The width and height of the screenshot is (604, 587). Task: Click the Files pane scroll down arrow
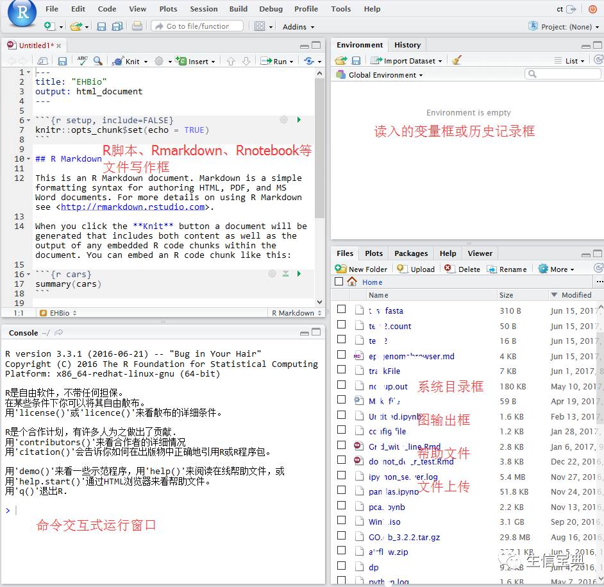point(601,579)
